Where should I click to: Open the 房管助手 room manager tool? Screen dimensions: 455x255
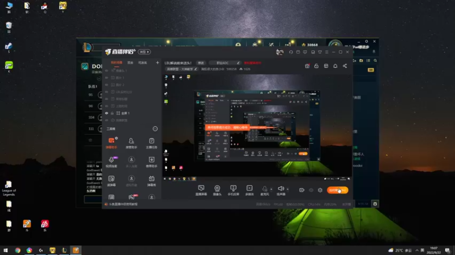point(131,143)
